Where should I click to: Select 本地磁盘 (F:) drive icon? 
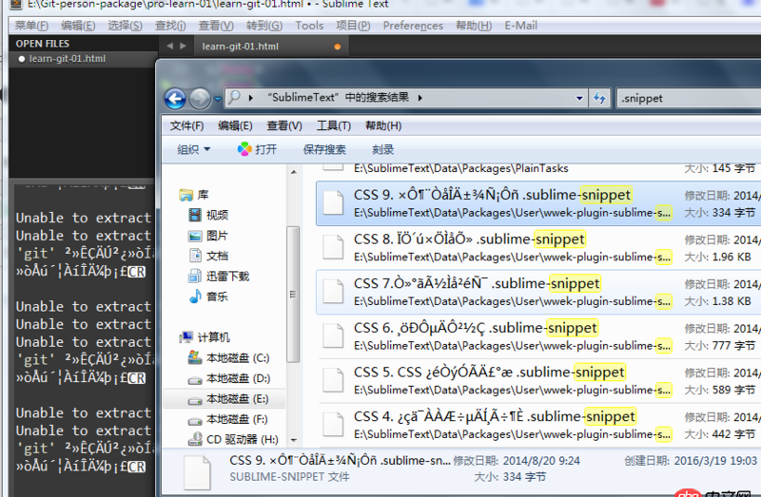click(195, 420)
